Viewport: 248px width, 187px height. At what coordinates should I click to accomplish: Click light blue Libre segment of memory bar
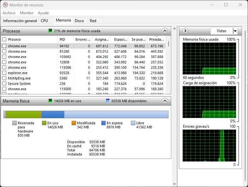click(x=116, y=114)
